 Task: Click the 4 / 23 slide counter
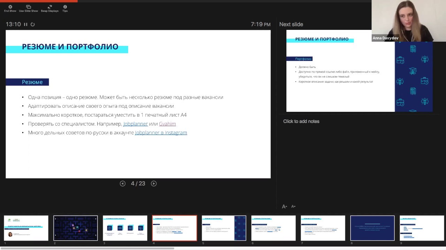point(138,183)
